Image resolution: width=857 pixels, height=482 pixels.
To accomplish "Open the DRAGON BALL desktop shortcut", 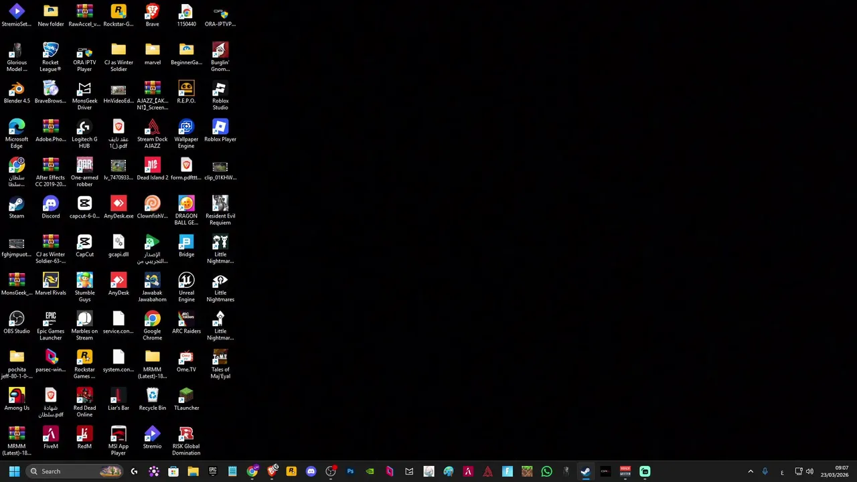I will click(x=186, y=211).
